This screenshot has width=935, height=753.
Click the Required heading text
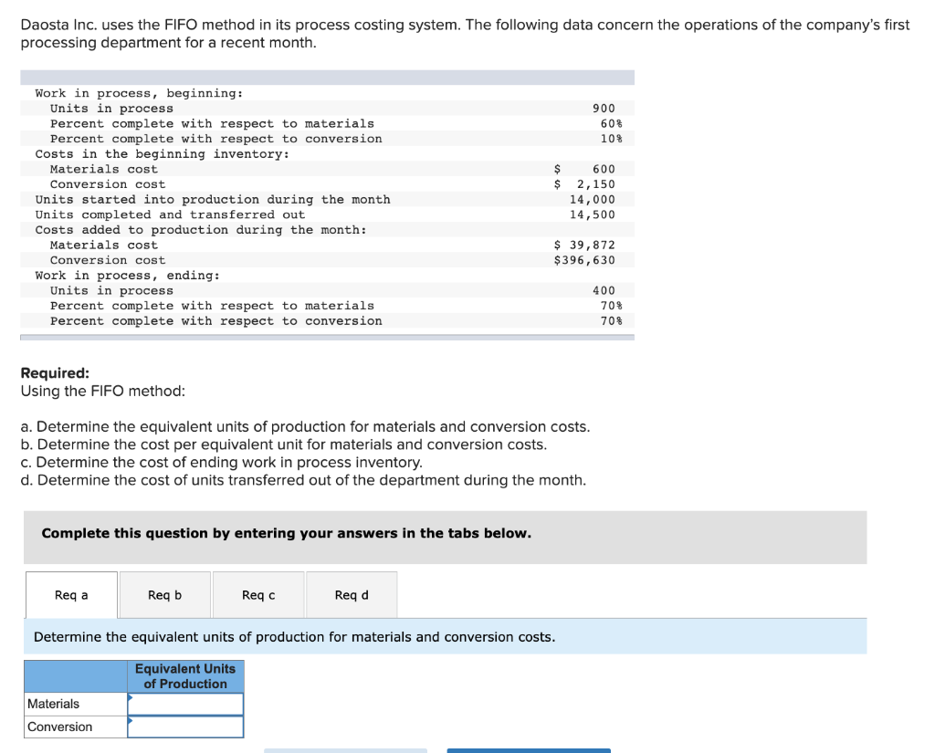tap(55, 372)
